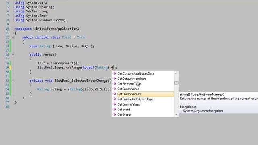Screen dimensions: 258x145
Task: Click line number 28 in the gutter
Action: point(7,106)
